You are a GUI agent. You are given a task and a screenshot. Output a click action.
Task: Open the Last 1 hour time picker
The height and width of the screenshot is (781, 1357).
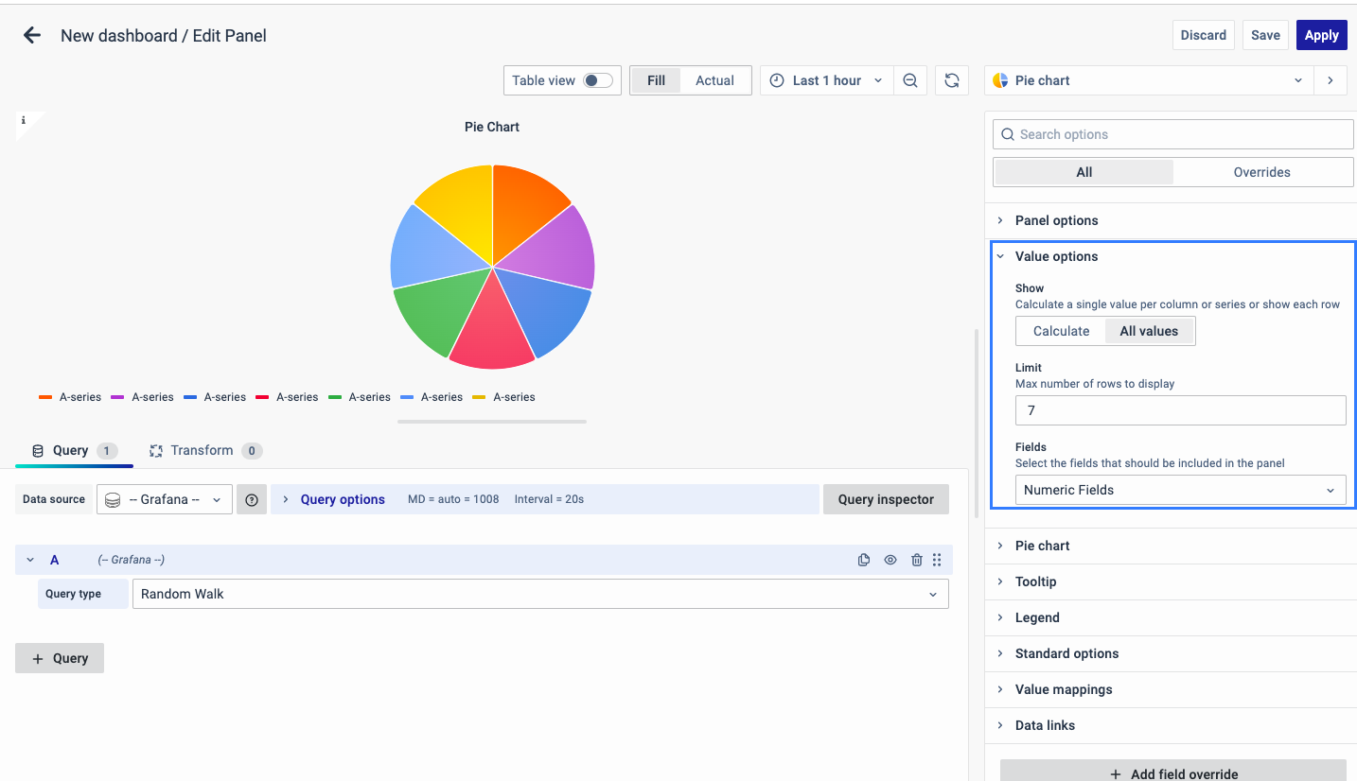coord(825,80)
